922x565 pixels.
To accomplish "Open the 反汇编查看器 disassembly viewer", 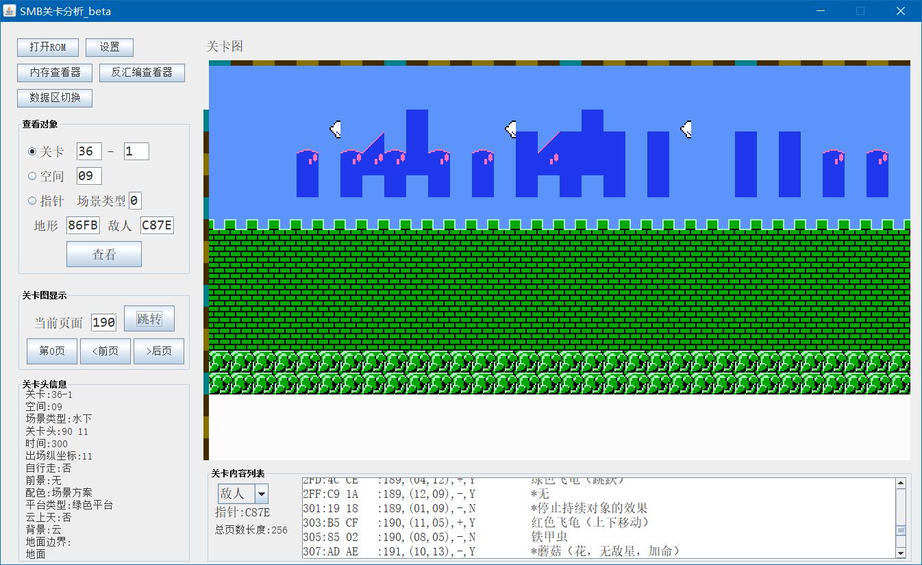I will [142, 73].
